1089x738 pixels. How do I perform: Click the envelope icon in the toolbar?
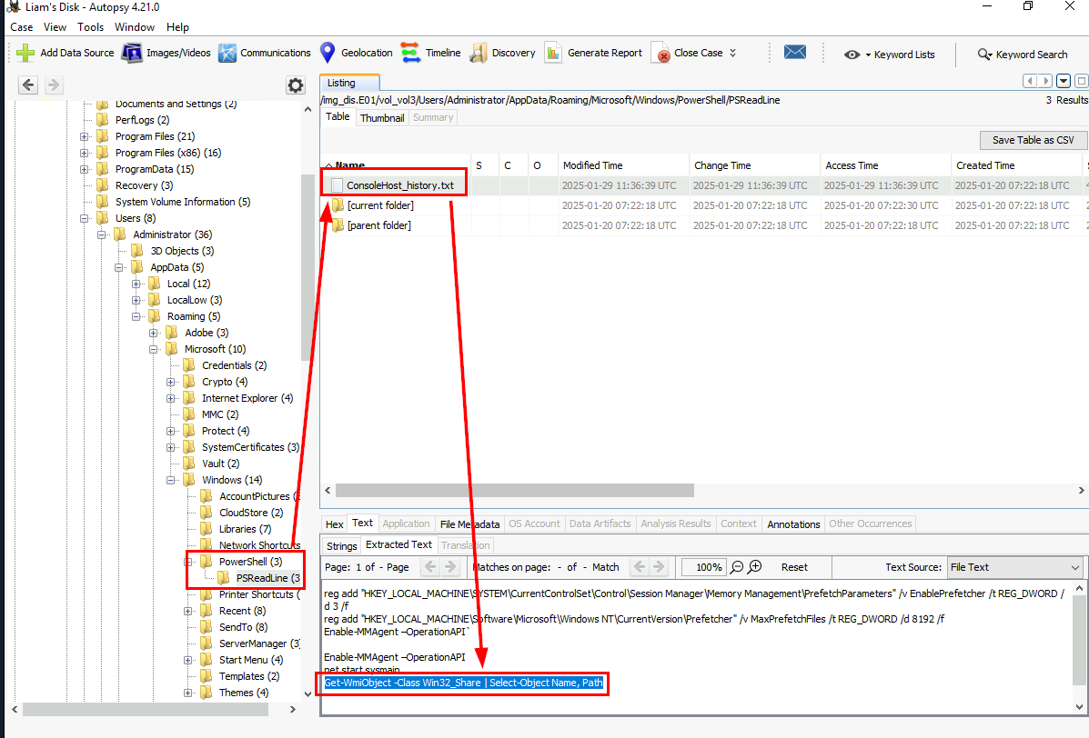(795, 53)
